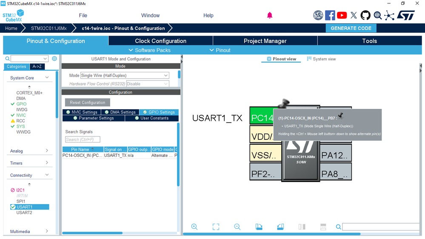
Task: Click the rotate clockwise pinout icon
Action: (x=259, y=227)
